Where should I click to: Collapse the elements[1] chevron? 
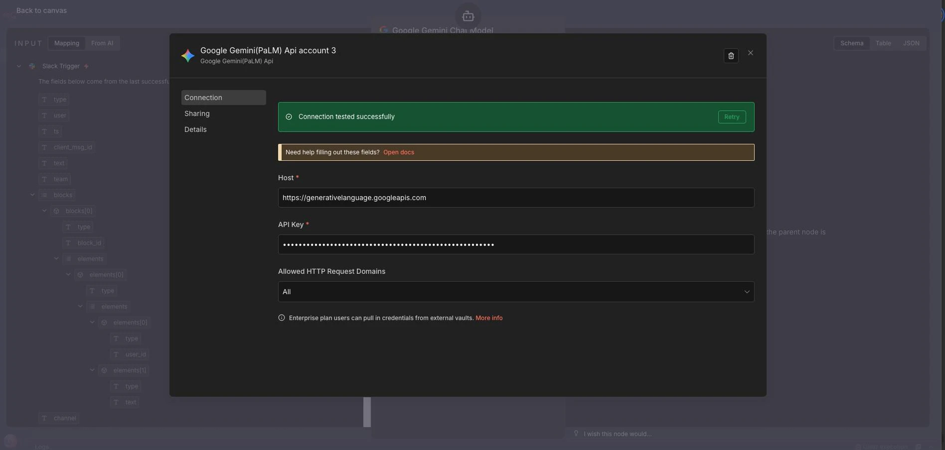coord(92,370)
